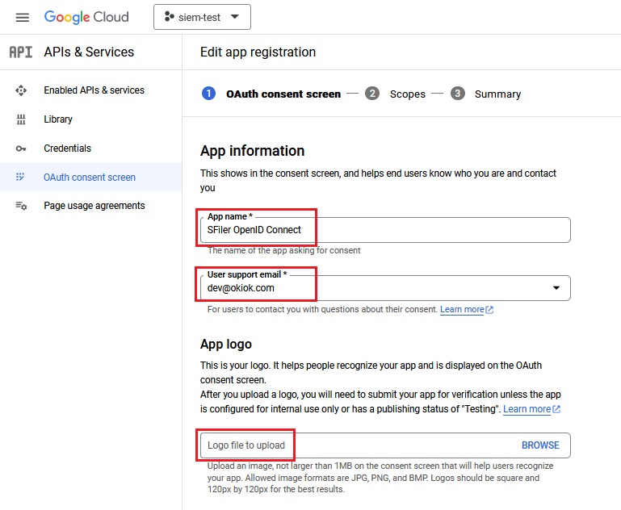Click the Logo file to upload field

click(385, 445)
